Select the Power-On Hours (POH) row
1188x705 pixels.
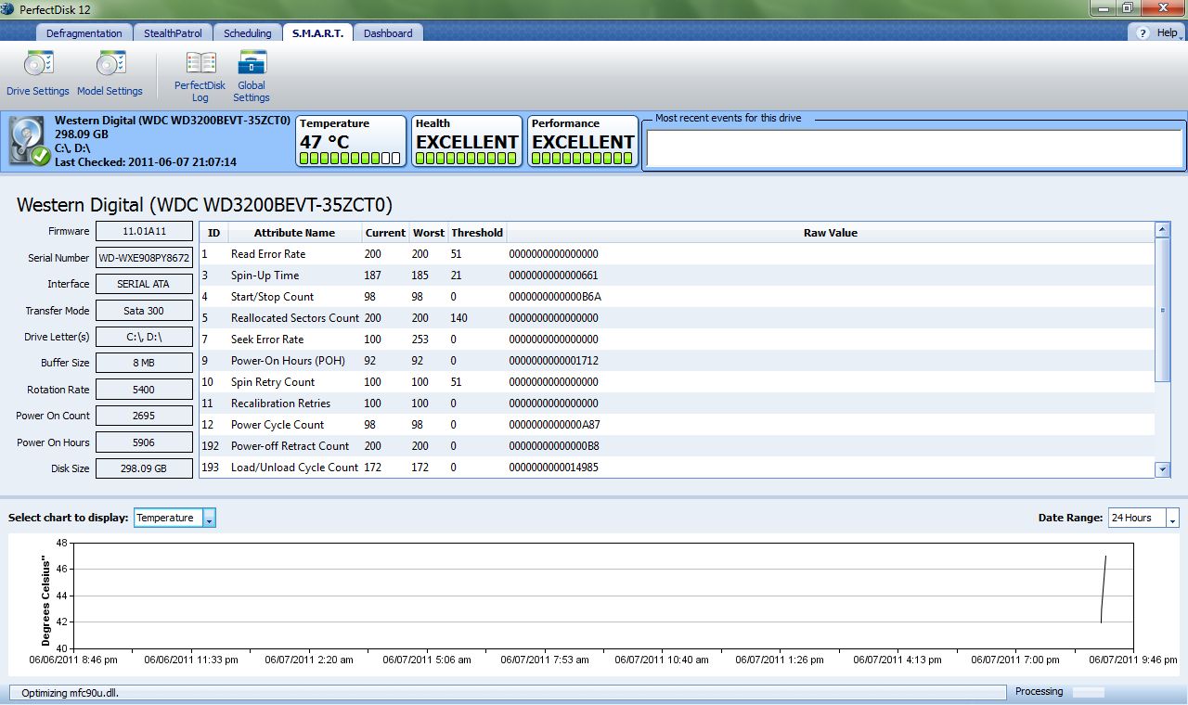(678, 361)
